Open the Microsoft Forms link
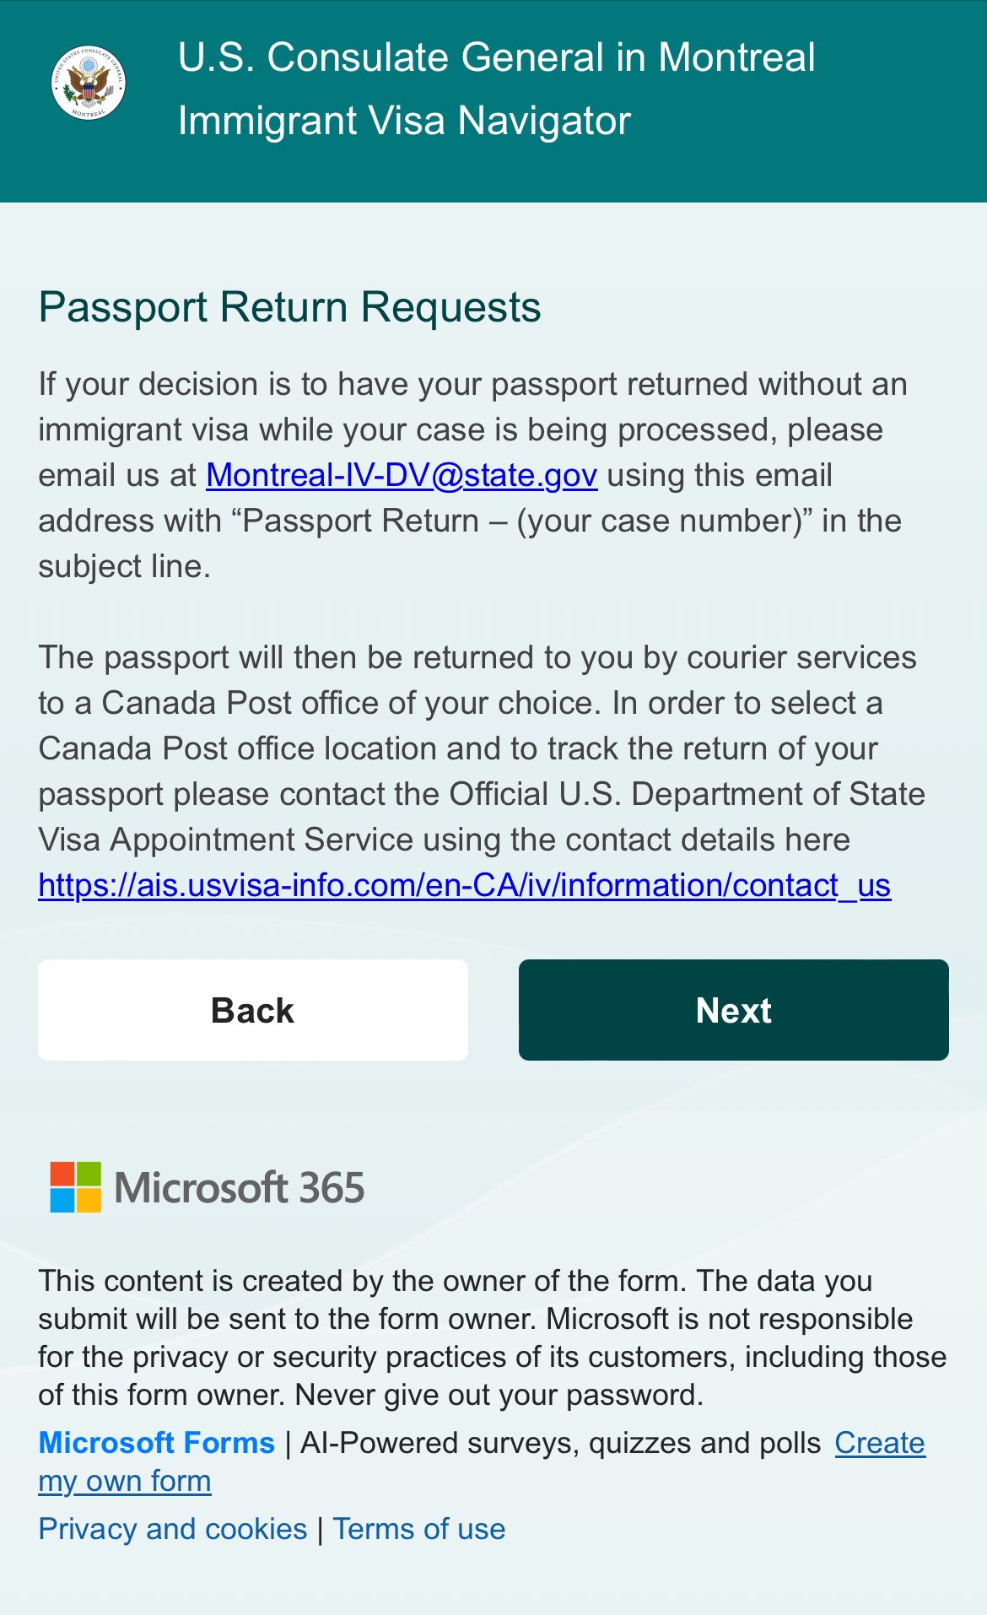The image size is (987, 1615). (157, 1443)
